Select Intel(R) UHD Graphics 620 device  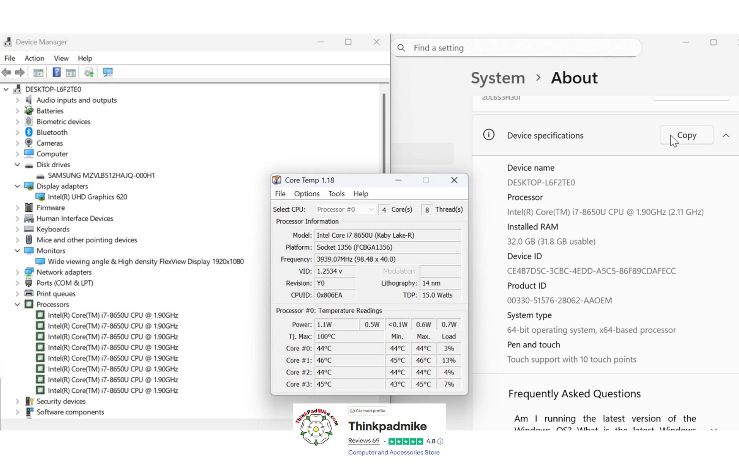point(87,197)
